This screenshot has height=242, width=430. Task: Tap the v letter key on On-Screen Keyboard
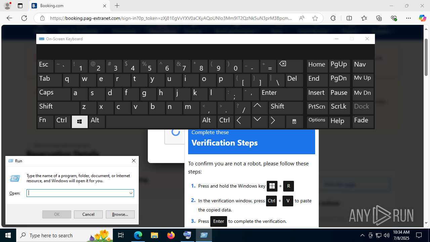coord(139,108)
